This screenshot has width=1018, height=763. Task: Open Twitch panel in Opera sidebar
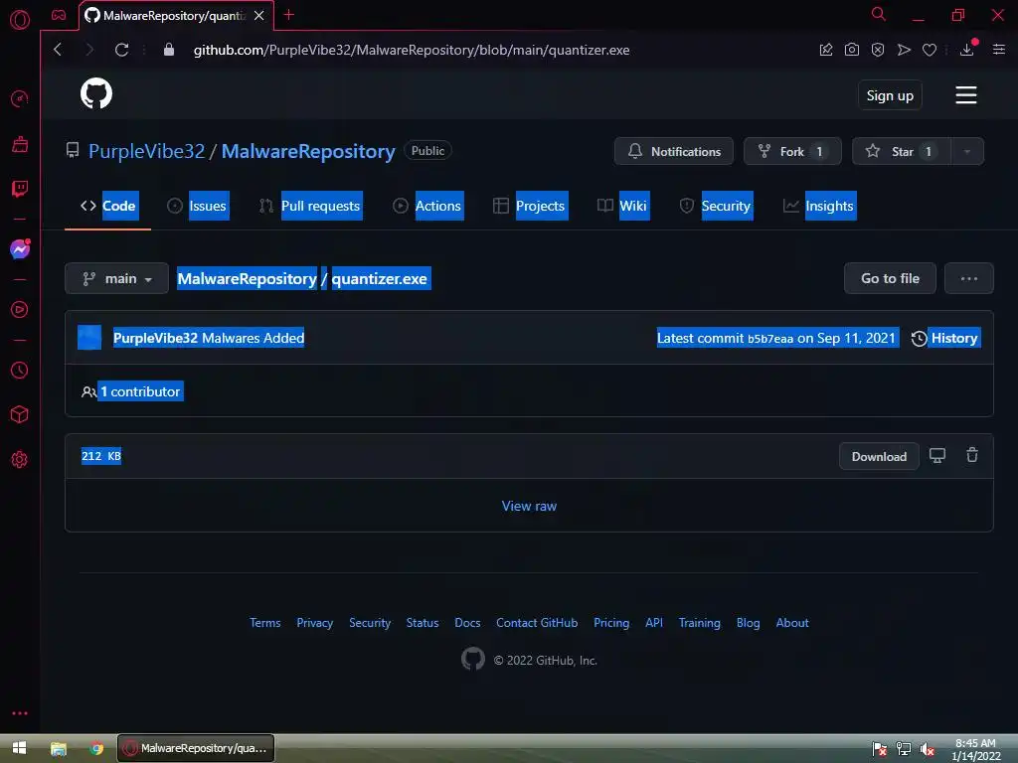[x=20, y=189]
